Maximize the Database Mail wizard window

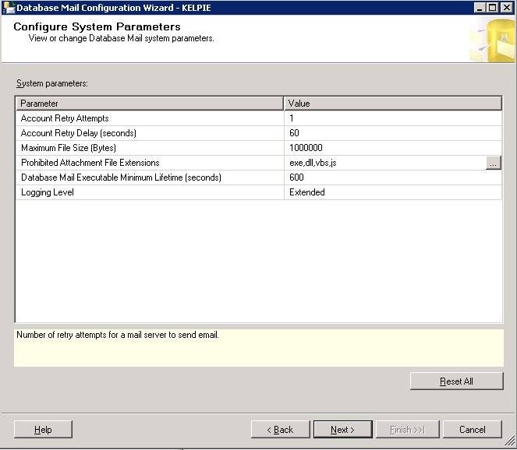click(x=492, y=8)
